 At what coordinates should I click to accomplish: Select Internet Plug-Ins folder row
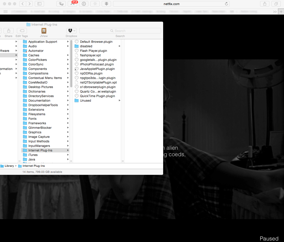click(46, 150)
